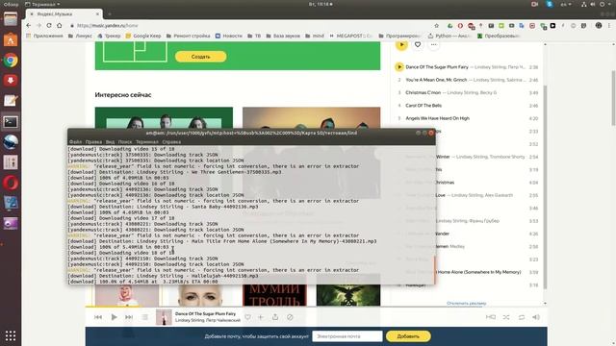616x346 pixels.
Task: Skip to next track in player bar
Action: 129,317
